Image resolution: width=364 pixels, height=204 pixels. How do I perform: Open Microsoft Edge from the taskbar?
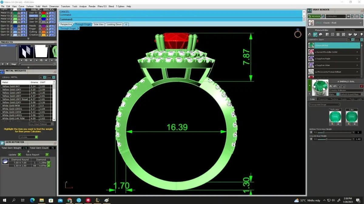tap(32, 200)
